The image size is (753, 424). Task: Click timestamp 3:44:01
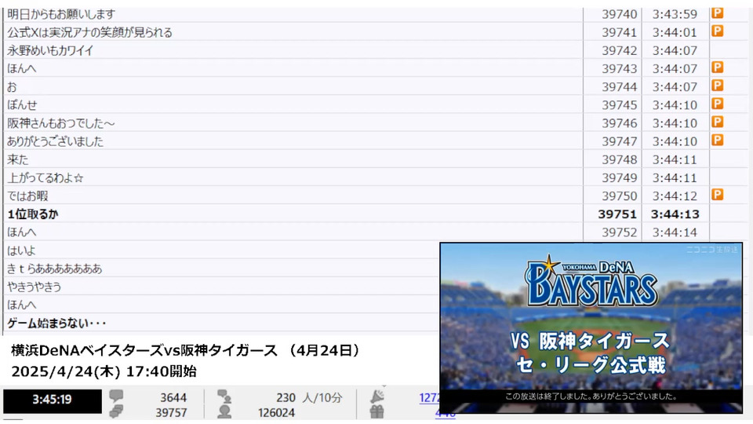pyautogui.click(x=675, y=32)
